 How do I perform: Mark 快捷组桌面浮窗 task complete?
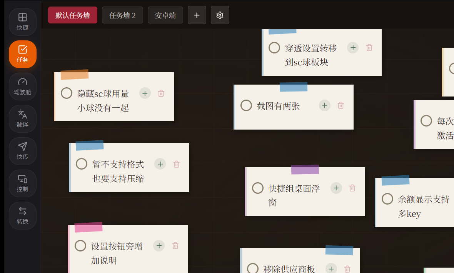click(258, 188)
